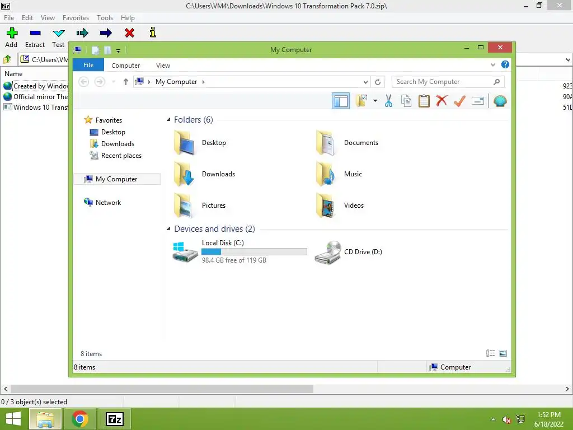573x430 pixels.
Task: Click the clipboard Paste icon
Action: point(424,101)
